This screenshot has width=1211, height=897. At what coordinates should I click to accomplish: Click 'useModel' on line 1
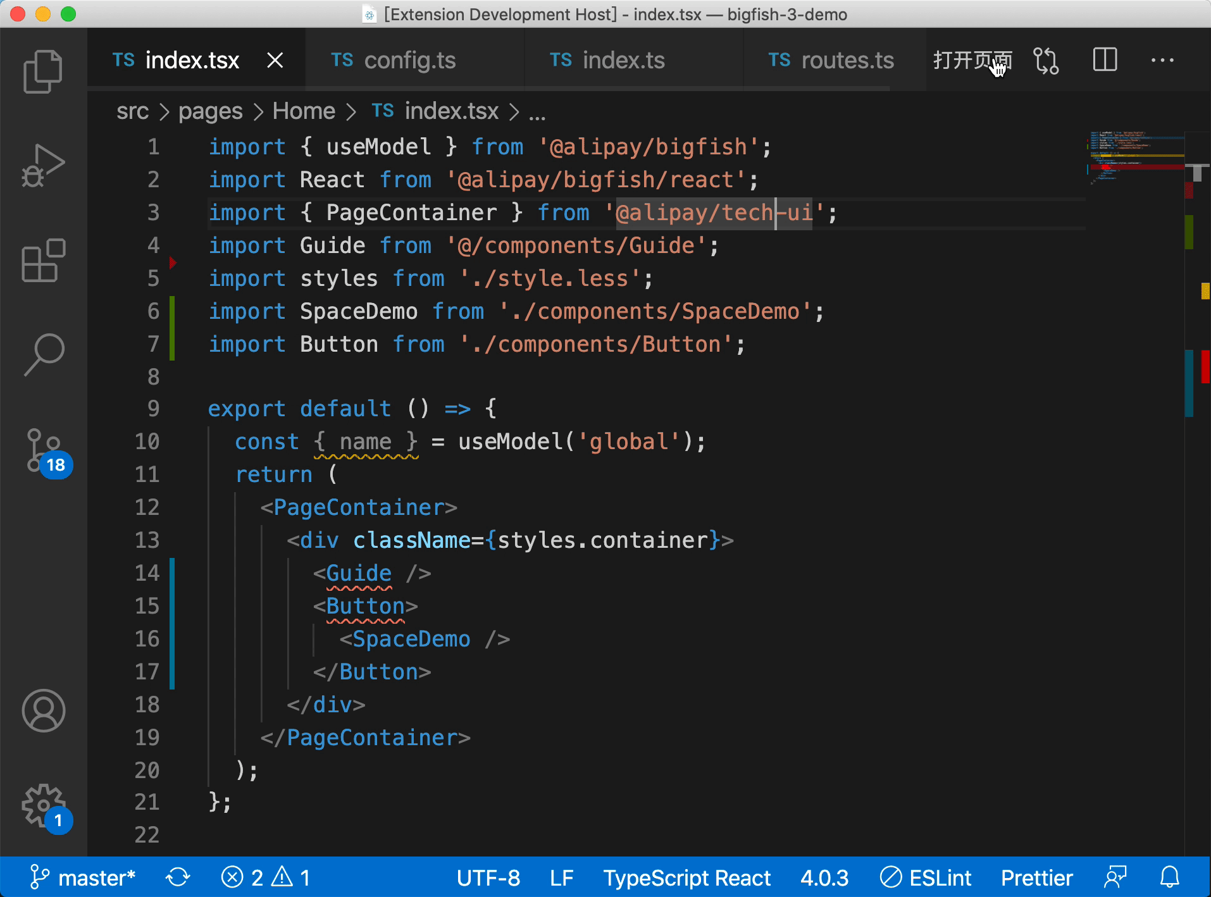click(x=378, y=147)
